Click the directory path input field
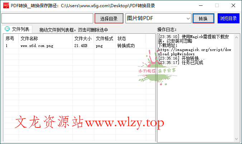 [x=47, y=18]
